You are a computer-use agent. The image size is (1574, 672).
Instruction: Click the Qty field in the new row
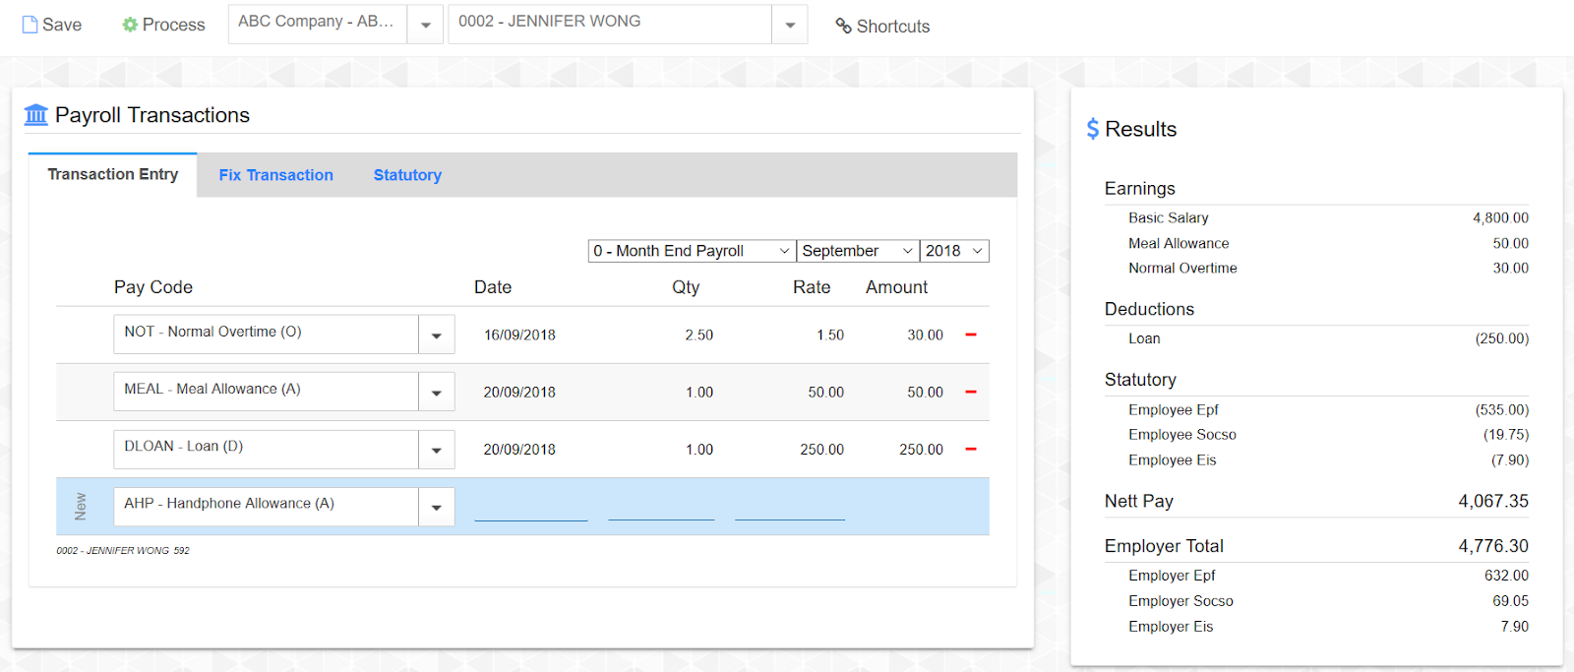[x=661, y=508]
